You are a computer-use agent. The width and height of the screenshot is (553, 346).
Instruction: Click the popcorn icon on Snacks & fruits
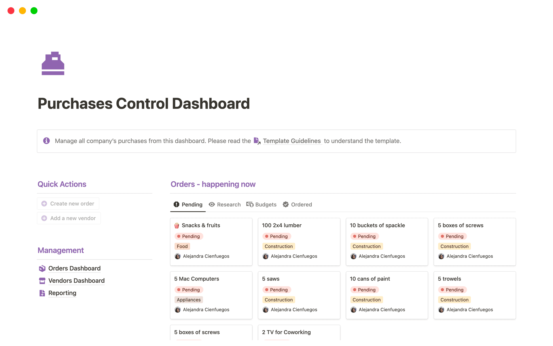[x=177, y=225]
